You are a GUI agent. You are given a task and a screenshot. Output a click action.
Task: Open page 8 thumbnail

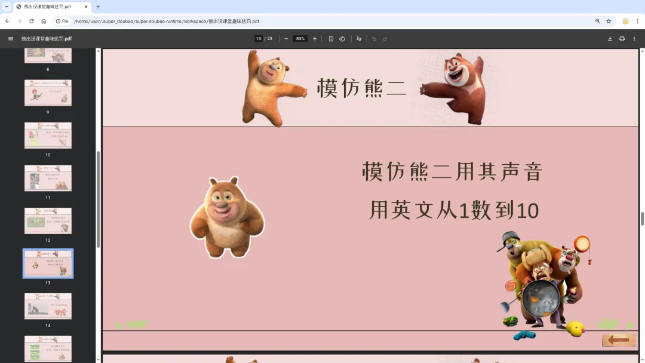coord(48,56)
